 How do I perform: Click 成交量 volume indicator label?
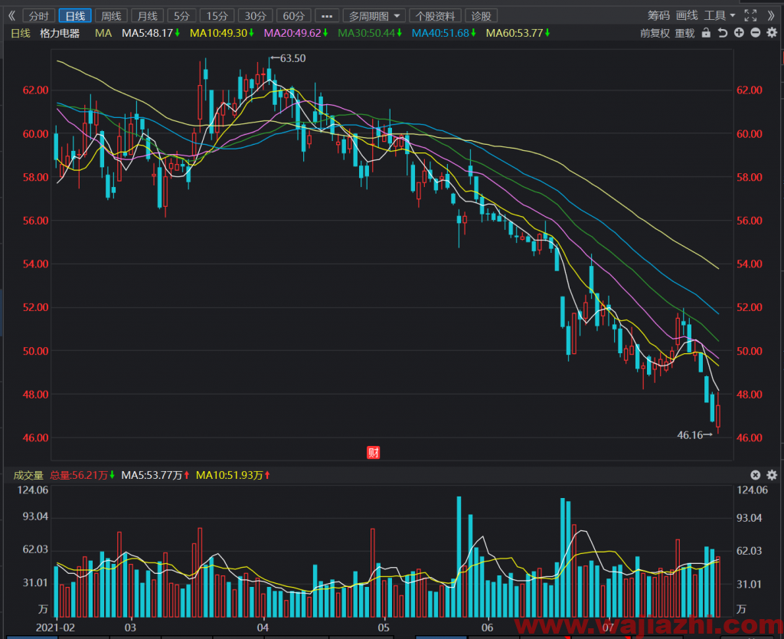28,475
